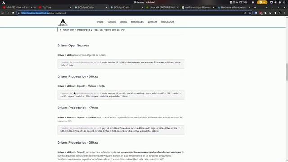Click the system clock date and time
The image size is (288, 162).
pyautogui.click(x=144, y=2)
